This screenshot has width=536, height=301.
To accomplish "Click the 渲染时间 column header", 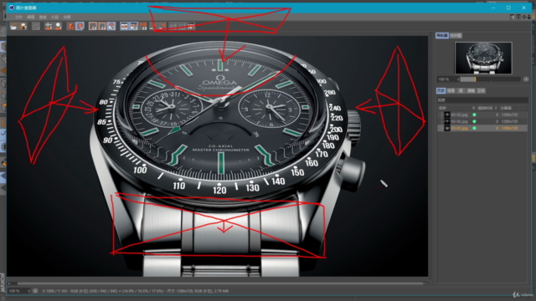I will [x=485, y=108].
